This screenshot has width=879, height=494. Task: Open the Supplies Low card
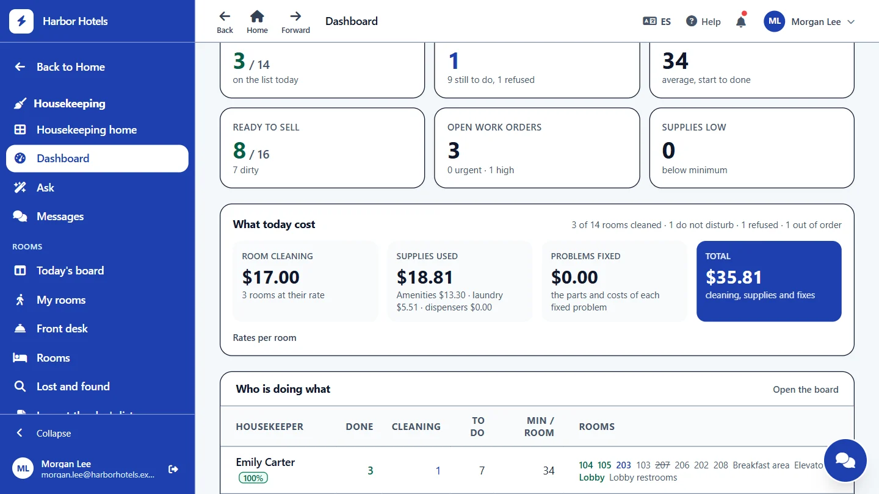click(752, 148)
